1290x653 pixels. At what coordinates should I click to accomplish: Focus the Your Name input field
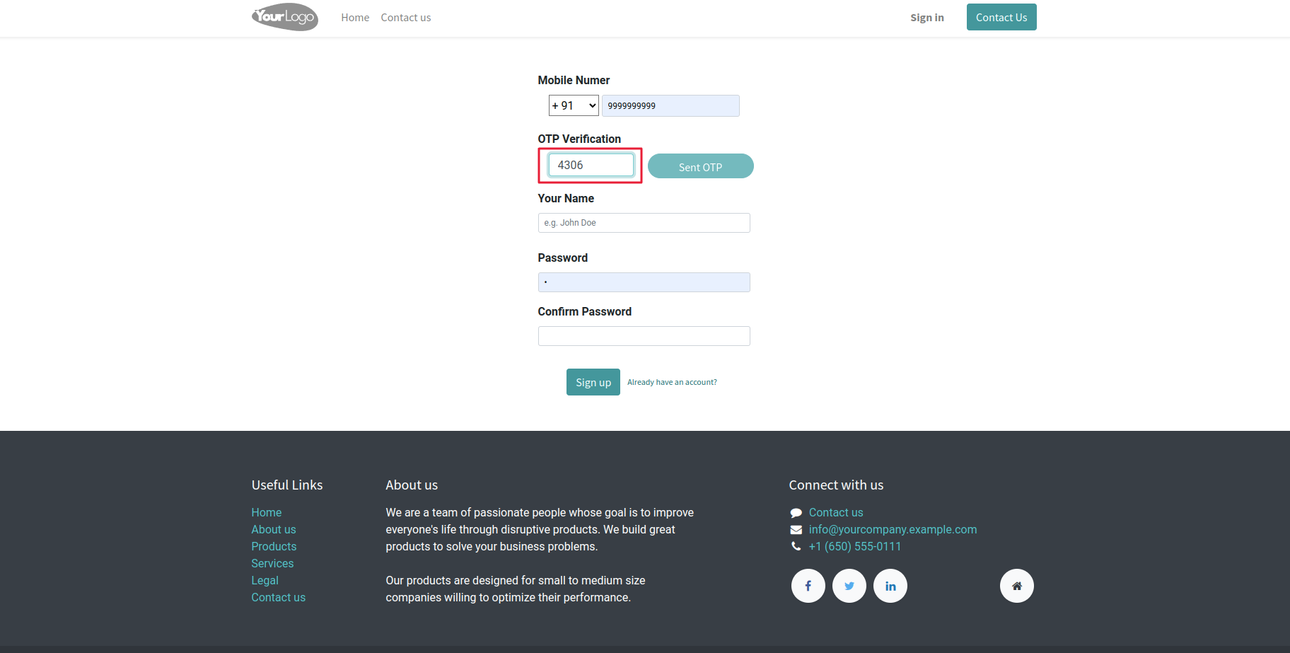pyautogui.click(x=644, y=223)
